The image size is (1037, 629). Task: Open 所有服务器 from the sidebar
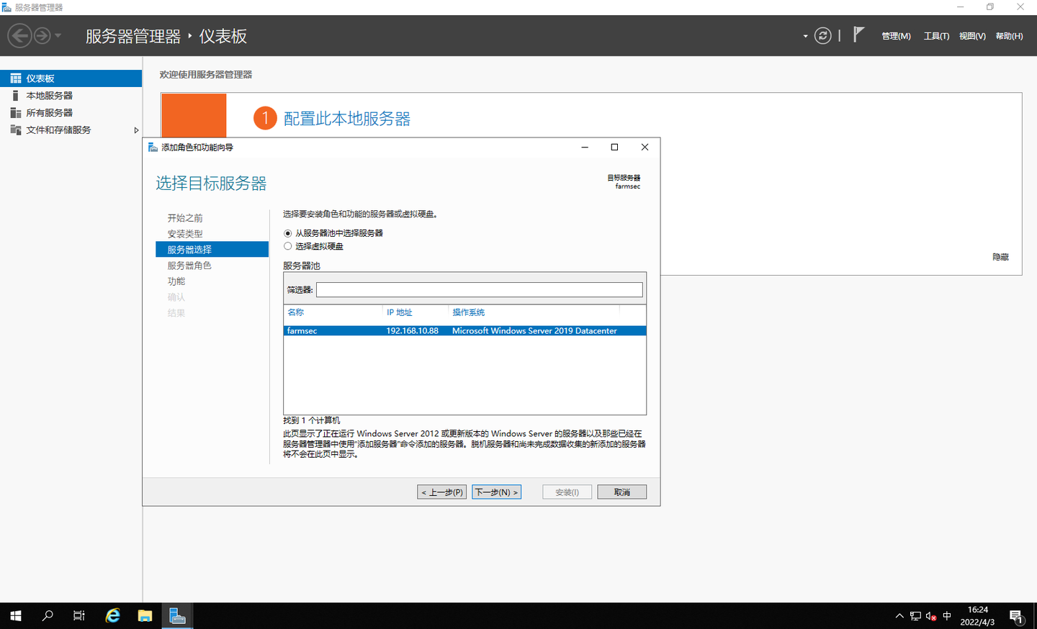click(14, 112)
